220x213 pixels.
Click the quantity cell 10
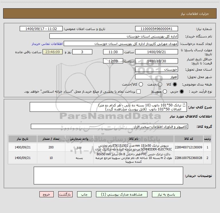click(51, 158)
